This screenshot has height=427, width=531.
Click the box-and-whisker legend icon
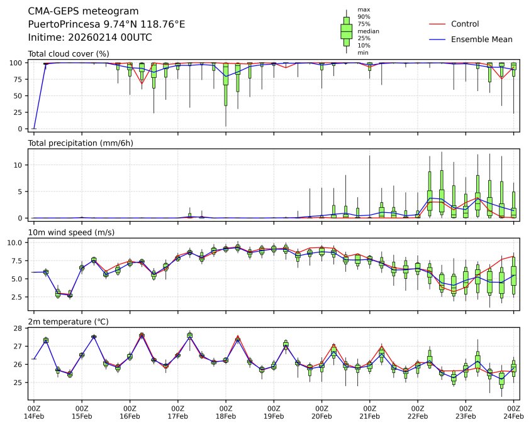click(x=346, y=31)
